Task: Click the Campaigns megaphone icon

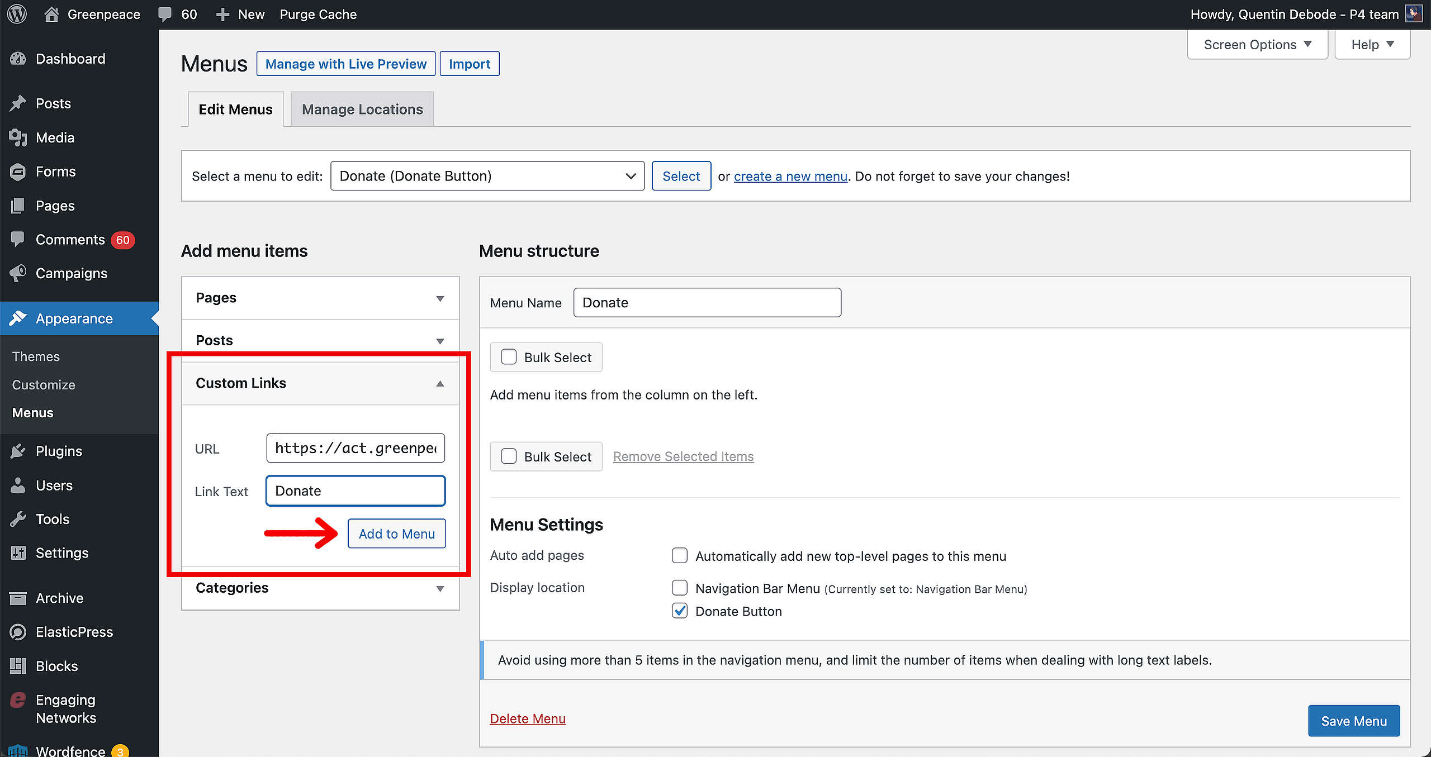Action: tap(18, 273)
